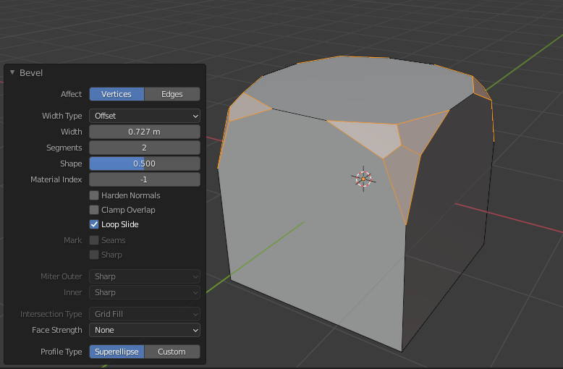Open the Inner miter dropdown
563x369 pixels.
click(x=145, y=292)
